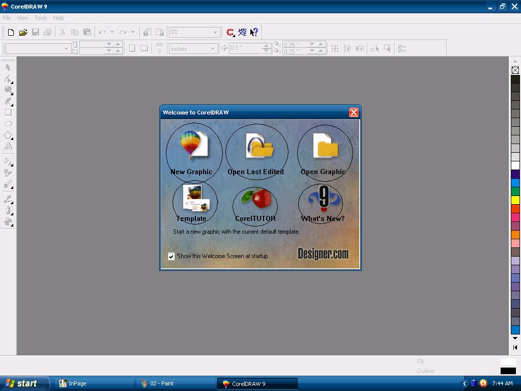
Task: Open the View menu
Action: (x=22, y=17)
